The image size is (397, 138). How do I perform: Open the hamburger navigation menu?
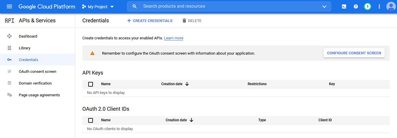9,6
